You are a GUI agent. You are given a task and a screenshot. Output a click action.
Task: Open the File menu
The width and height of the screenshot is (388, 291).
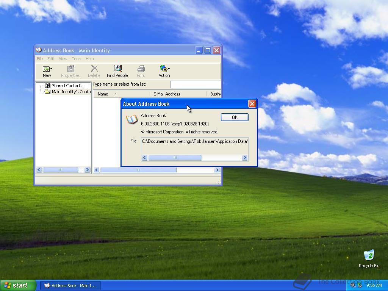click(x=40, y=59)
